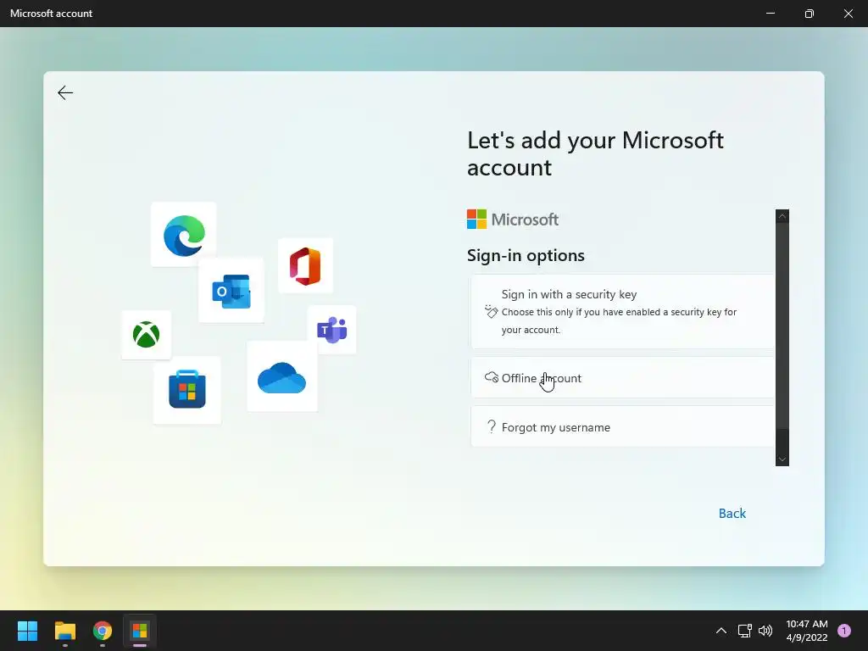The height and width of the screenshot is (651, 868).
Task: Choose Sign in with a security key
Action: tap(623, 311)
